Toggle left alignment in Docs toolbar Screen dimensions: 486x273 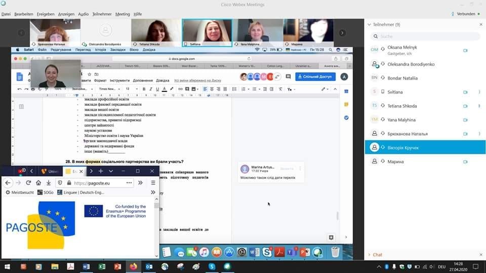pyautogui.click(x=205, y=89)
